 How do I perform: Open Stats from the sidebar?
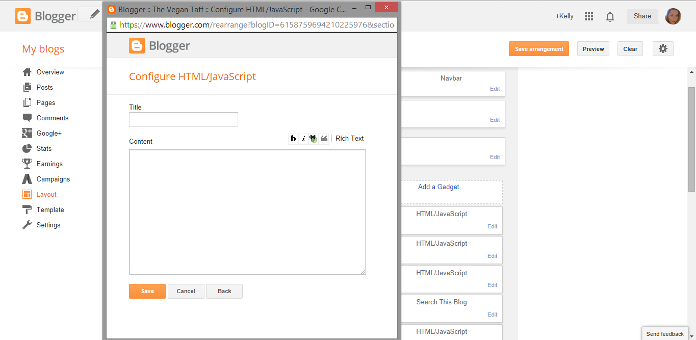click(43, 148)
